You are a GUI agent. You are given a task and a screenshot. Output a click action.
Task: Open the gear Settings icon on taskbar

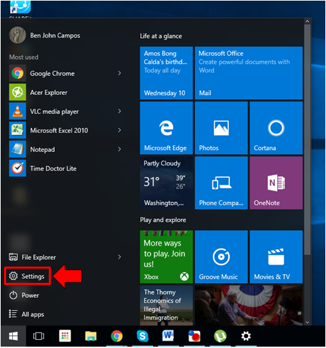pos(246,336)
